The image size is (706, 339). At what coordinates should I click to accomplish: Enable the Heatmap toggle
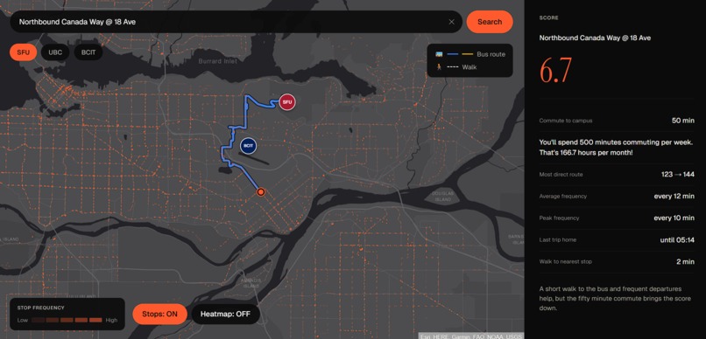point(226,315)
